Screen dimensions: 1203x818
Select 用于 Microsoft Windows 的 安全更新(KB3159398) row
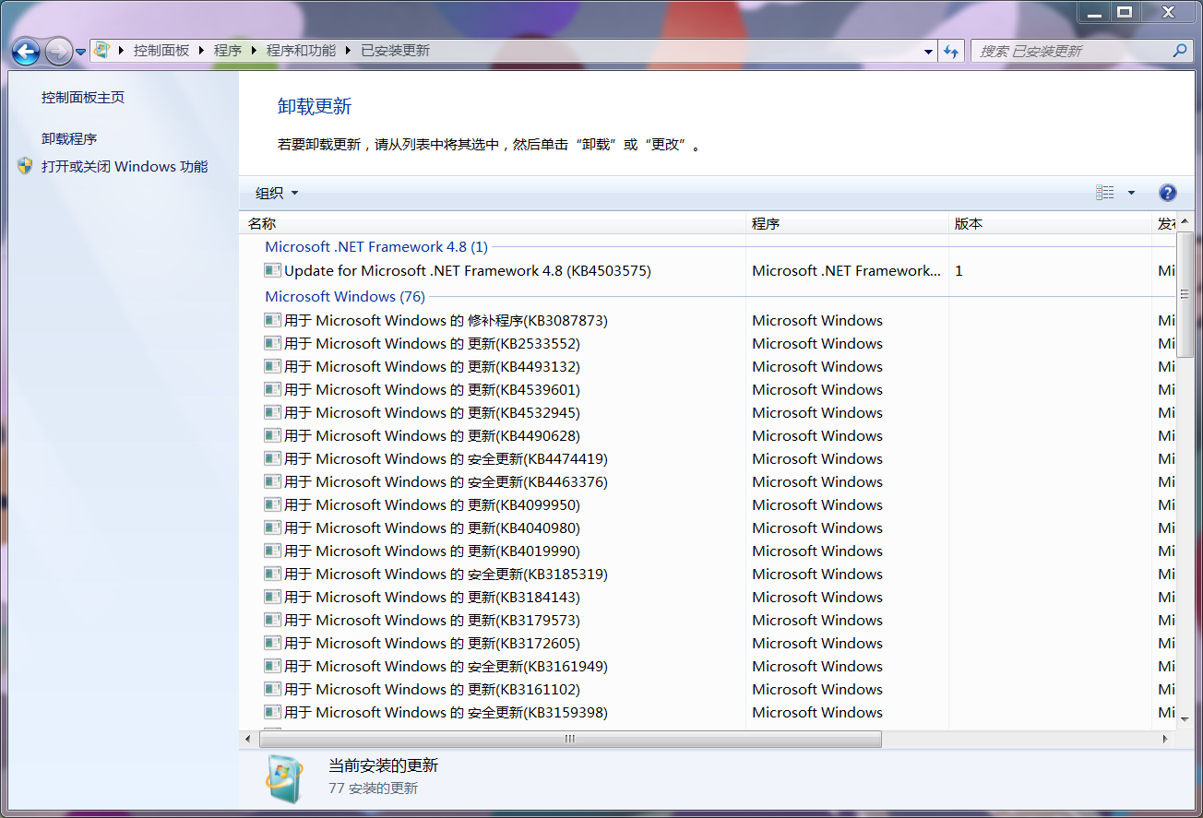pos(709,712)
